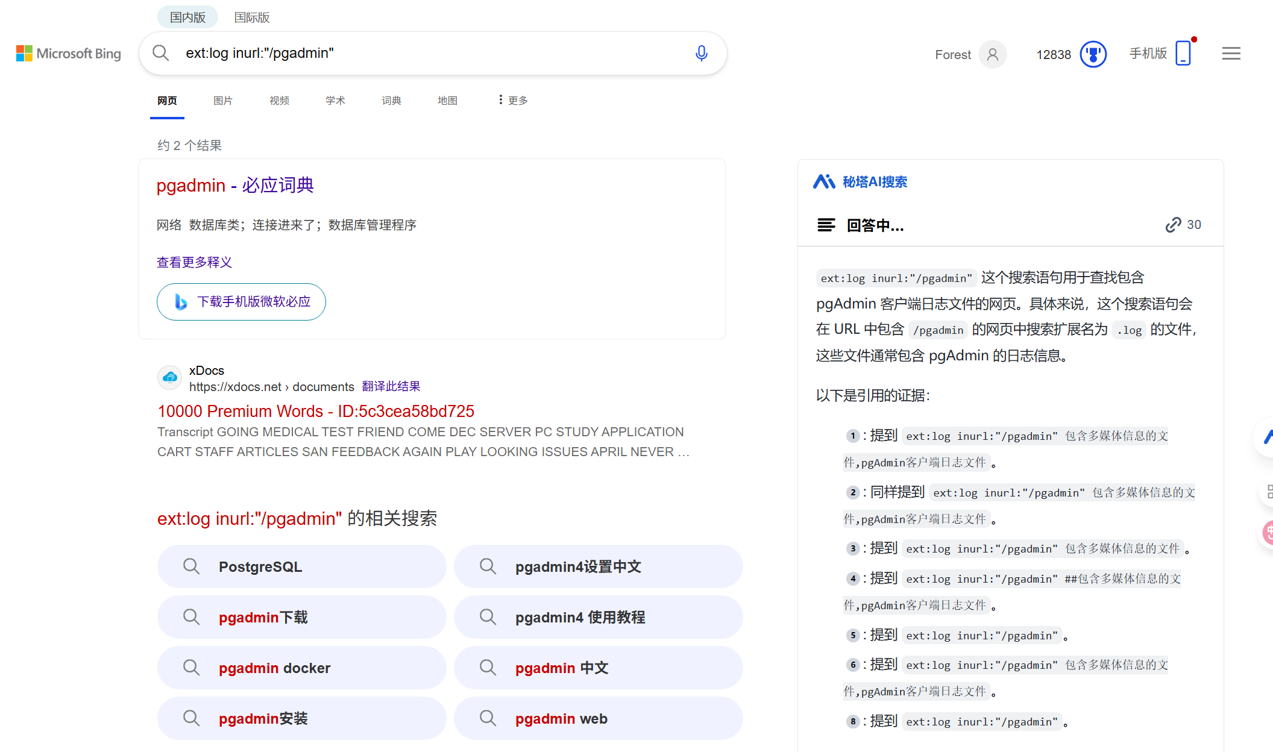The image size is (1273, 752).
Task: Select the pgadmin docker related search
Action: pos(301,668)
